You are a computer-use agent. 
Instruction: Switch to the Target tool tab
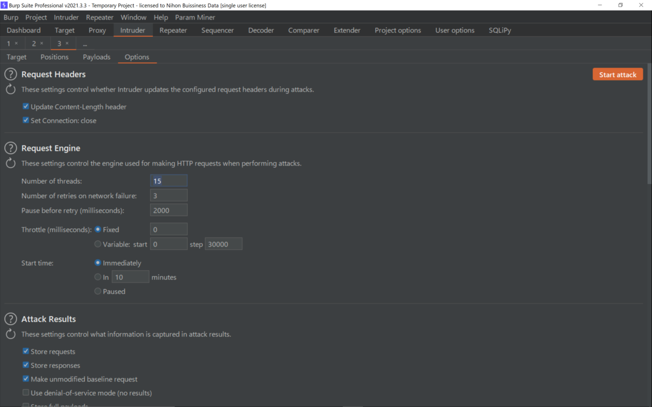[x=65, y=30]
